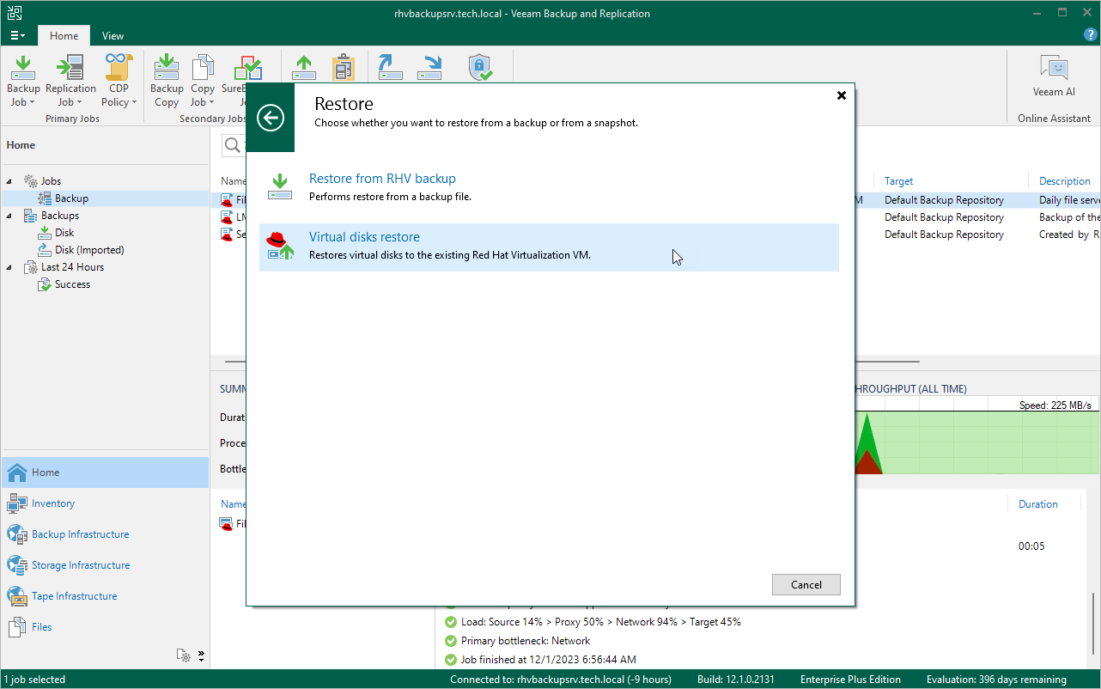Viewport: 1101px width, 689px height.
Task: Collapse the Backups tree node arrow
Action: (x=10, y=216)
